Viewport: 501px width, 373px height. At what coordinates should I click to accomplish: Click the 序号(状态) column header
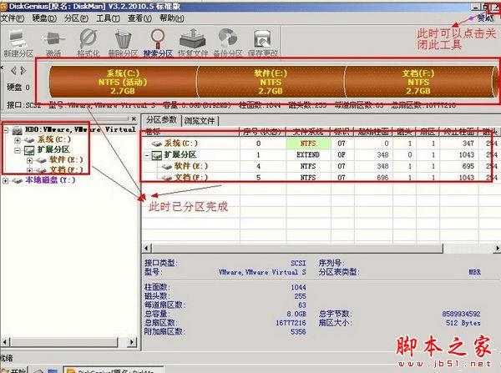(263, 132)
